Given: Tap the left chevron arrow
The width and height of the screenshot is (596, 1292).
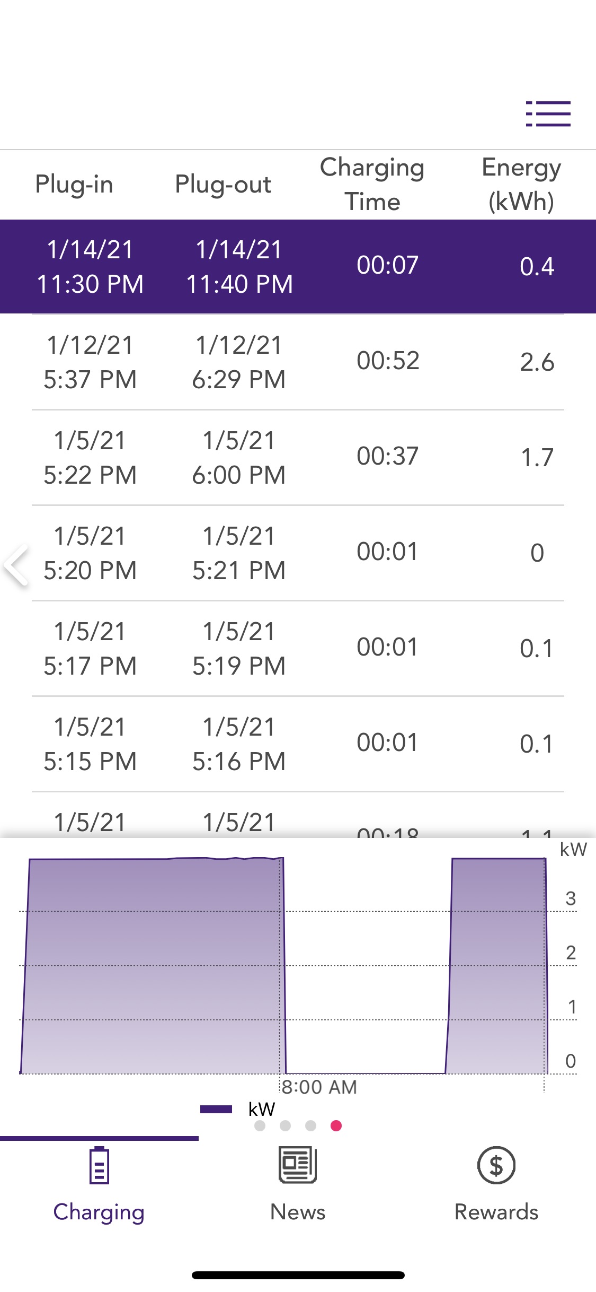Looking at the screenshot, I should [x=16, y=564].
